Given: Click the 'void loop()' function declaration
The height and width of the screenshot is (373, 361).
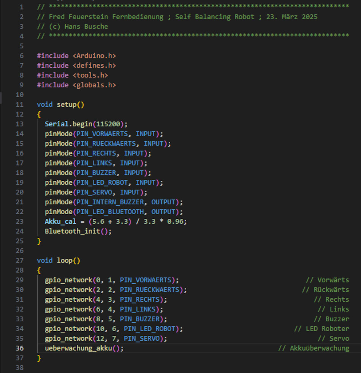Looking at the screenshot, I should coord(59,261).
